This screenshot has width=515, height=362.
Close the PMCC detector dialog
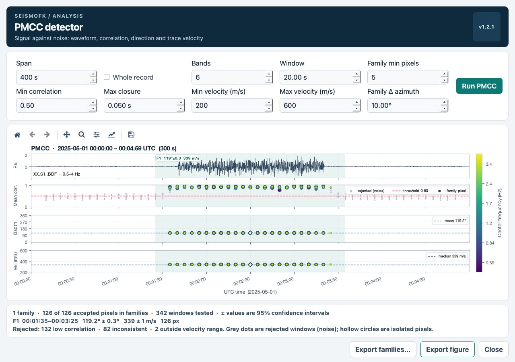point(494,350)
